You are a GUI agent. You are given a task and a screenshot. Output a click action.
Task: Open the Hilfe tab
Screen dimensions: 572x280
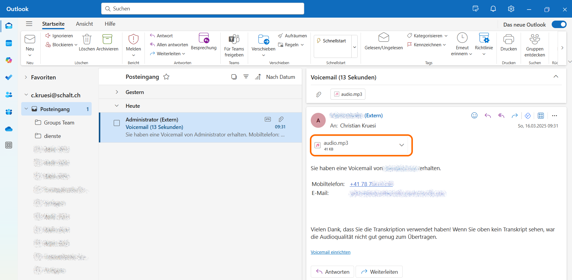point(110,24)
